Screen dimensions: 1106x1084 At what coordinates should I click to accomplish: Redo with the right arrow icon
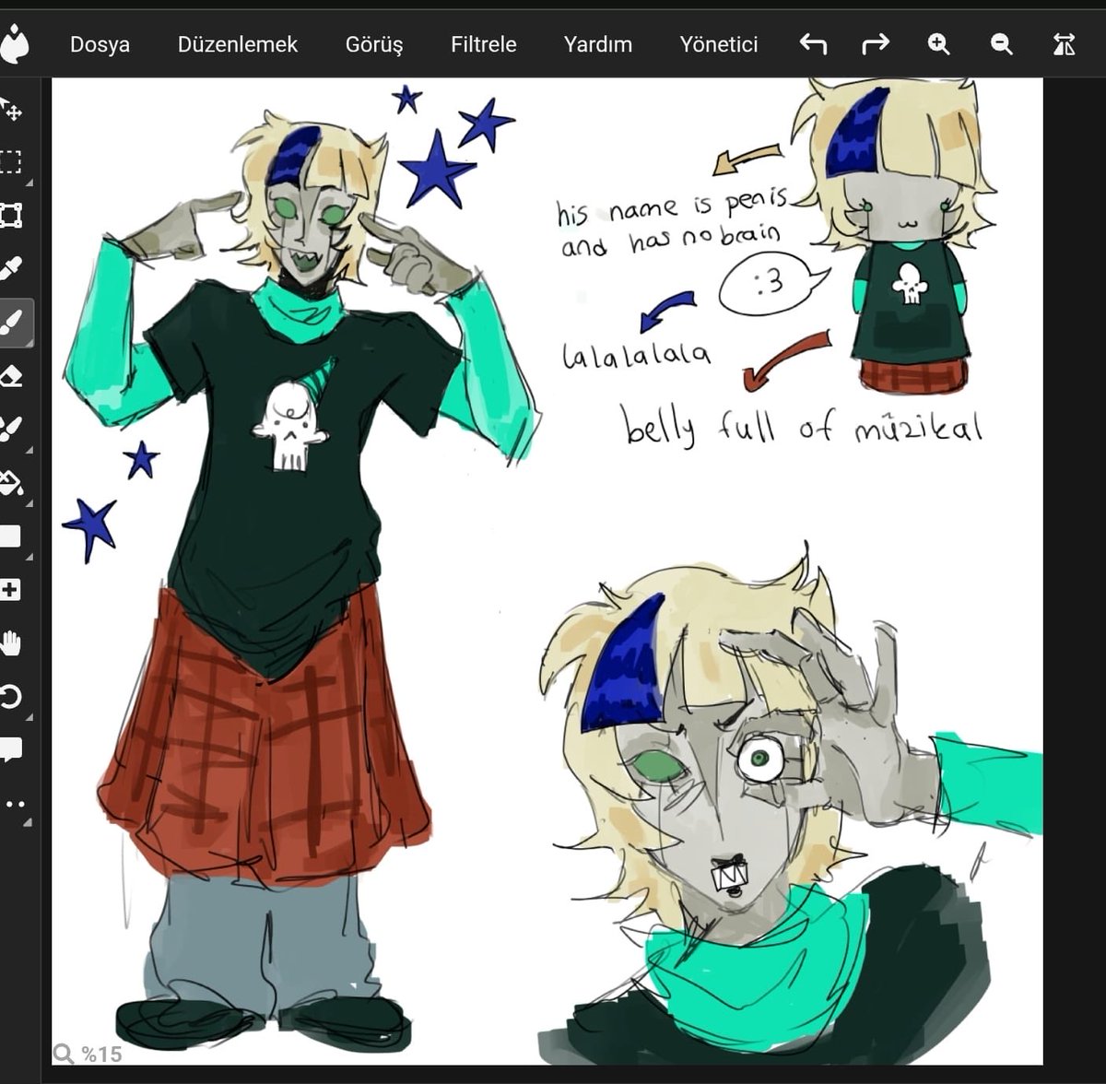click(876, 43)
